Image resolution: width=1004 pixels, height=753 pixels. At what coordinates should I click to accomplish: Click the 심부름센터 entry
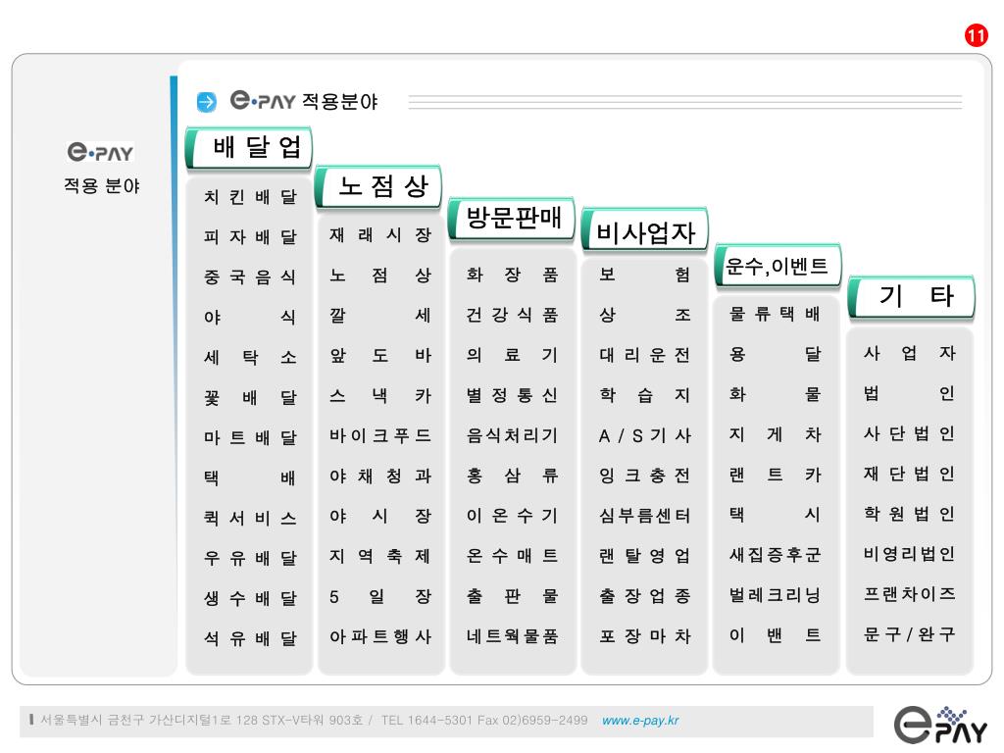pyautogui.click(x=645, y=516)
